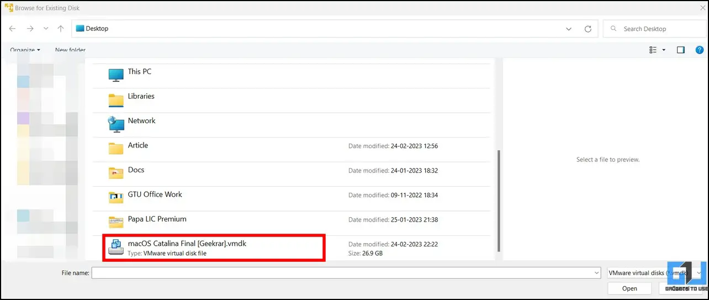Open recent locations chevron

click(x=46, y=29)
